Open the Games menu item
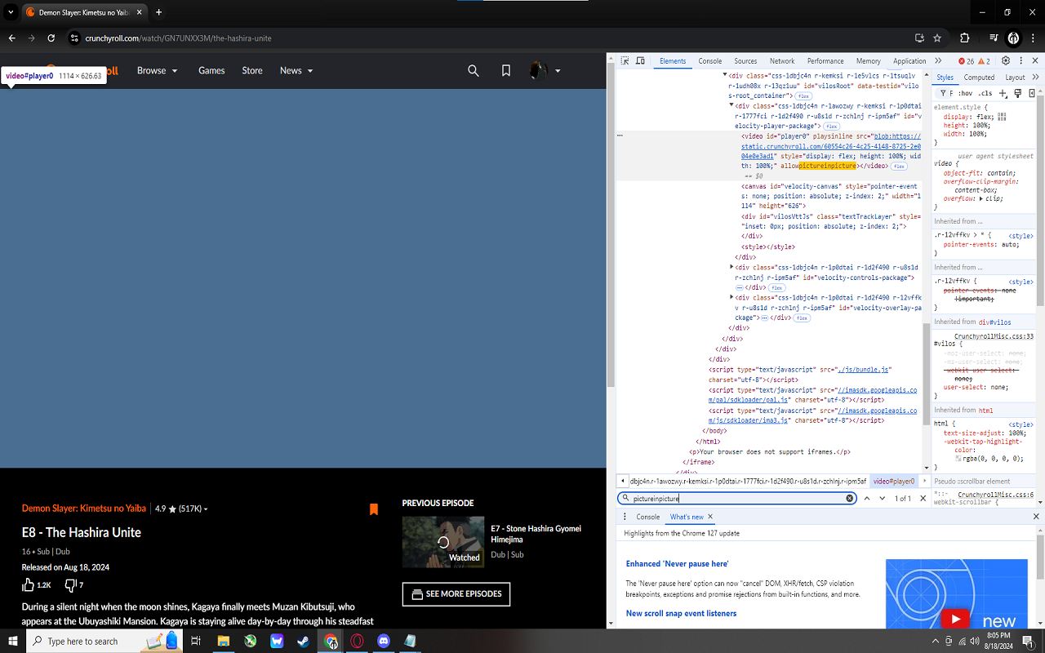 211,71
